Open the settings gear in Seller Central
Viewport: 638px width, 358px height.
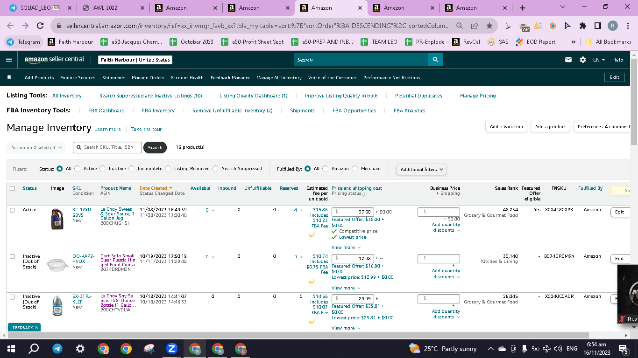(x=582, y=60)
